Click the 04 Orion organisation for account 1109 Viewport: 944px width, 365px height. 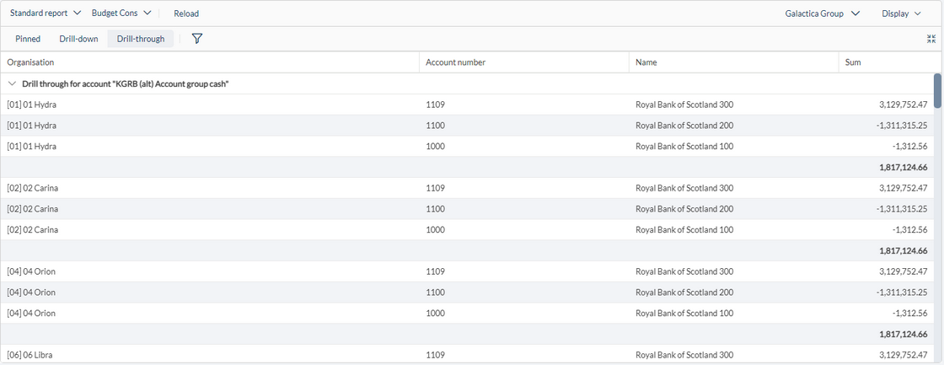31,271
